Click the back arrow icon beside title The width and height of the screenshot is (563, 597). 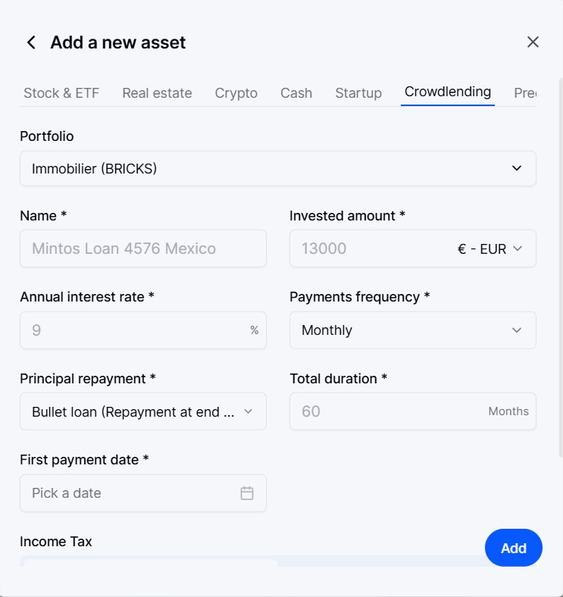pos(32,42)
